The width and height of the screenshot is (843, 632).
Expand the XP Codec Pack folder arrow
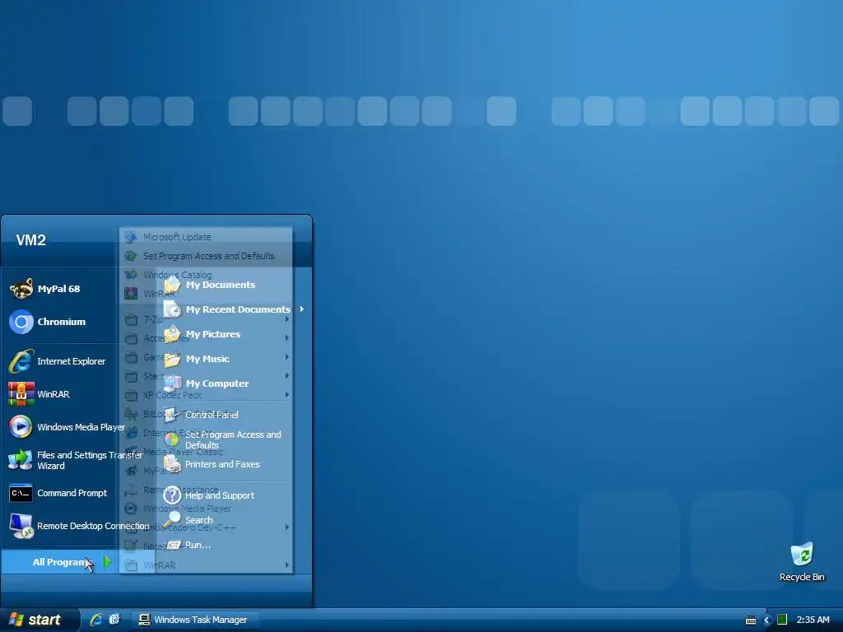click(x=287, y=395)
